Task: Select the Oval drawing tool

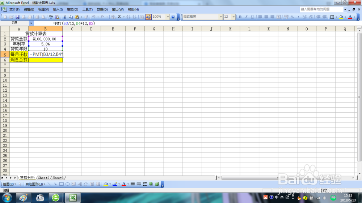Action: (x=67, y=184)
